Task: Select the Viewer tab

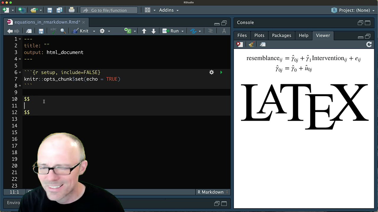Action: click(x=323, y=35)
